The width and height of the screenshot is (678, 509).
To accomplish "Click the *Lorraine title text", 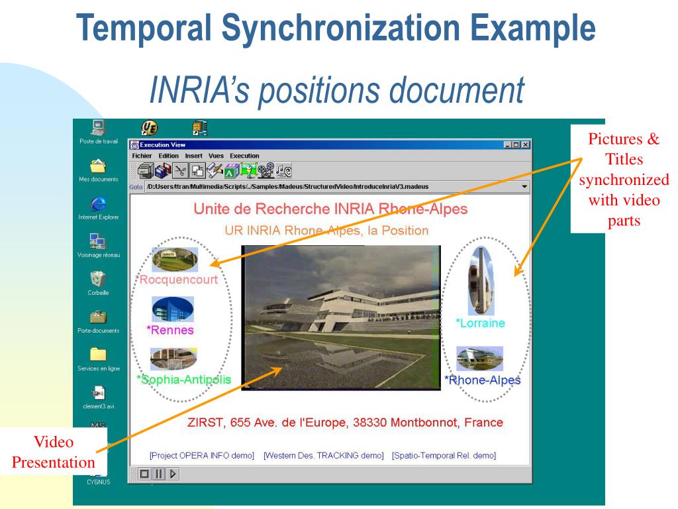I will [x=481, y=323].
